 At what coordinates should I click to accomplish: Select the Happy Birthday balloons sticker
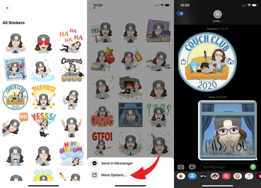pyautogui.click(x=71, y=154)
